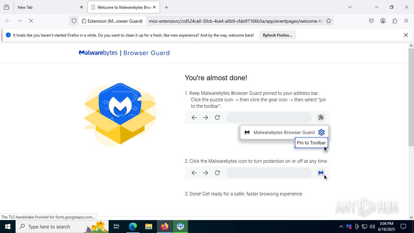The height and width of the screenshot is (233, 414).
Task: Select the "Done! Get ready for a safer" text
Action: (x=244, y=194)
